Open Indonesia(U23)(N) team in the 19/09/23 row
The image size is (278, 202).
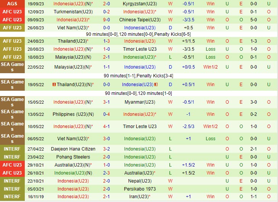pyautogui.click(x=73, y=3)
